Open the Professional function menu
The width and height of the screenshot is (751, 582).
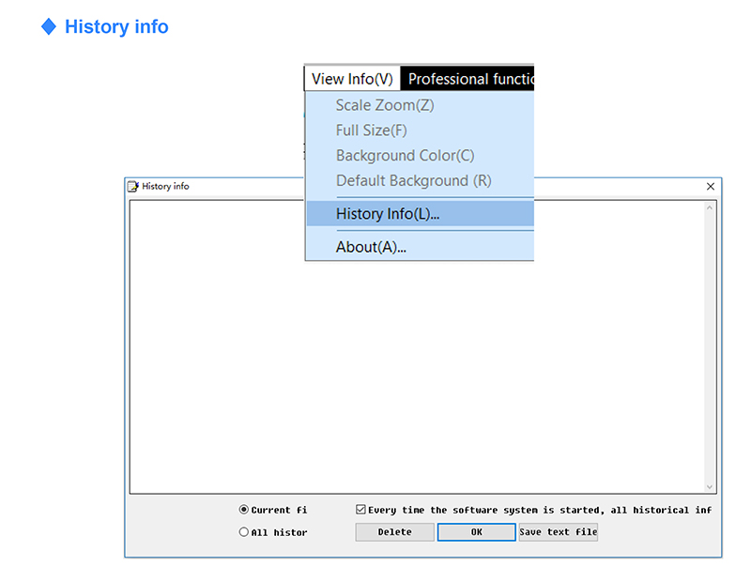point(467,79)
